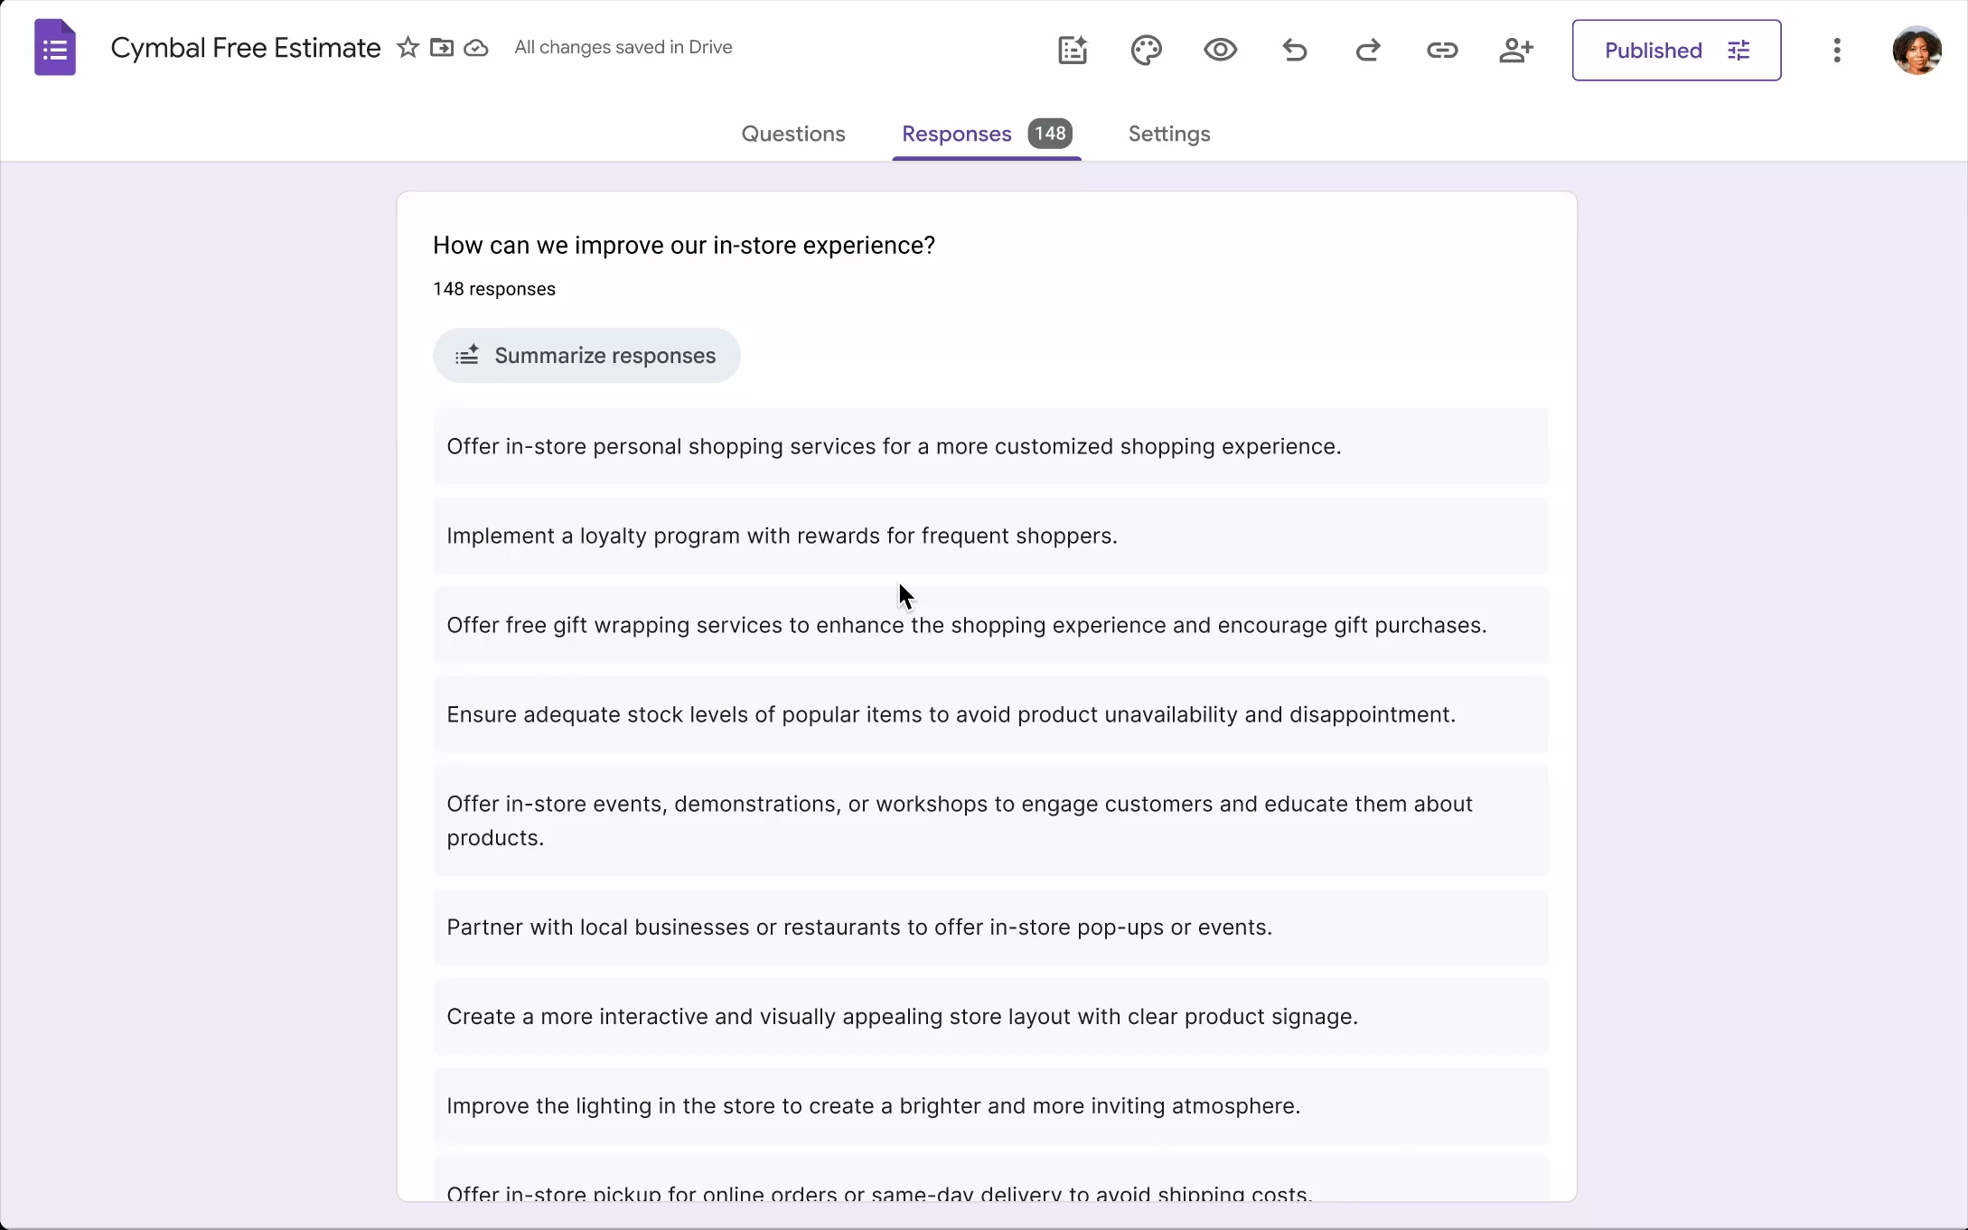This screenshot has height=1230, width=1968.
Task: Redo the last change
Action: click(1366, 50)
